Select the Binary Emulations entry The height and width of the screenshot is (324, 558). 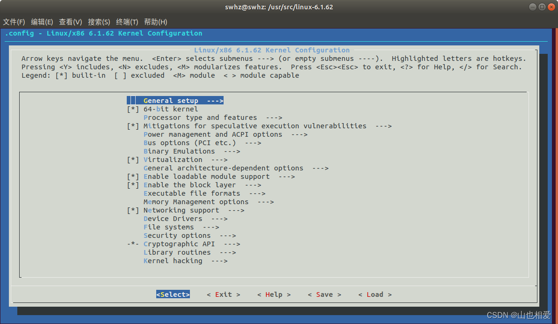[192, 151]
